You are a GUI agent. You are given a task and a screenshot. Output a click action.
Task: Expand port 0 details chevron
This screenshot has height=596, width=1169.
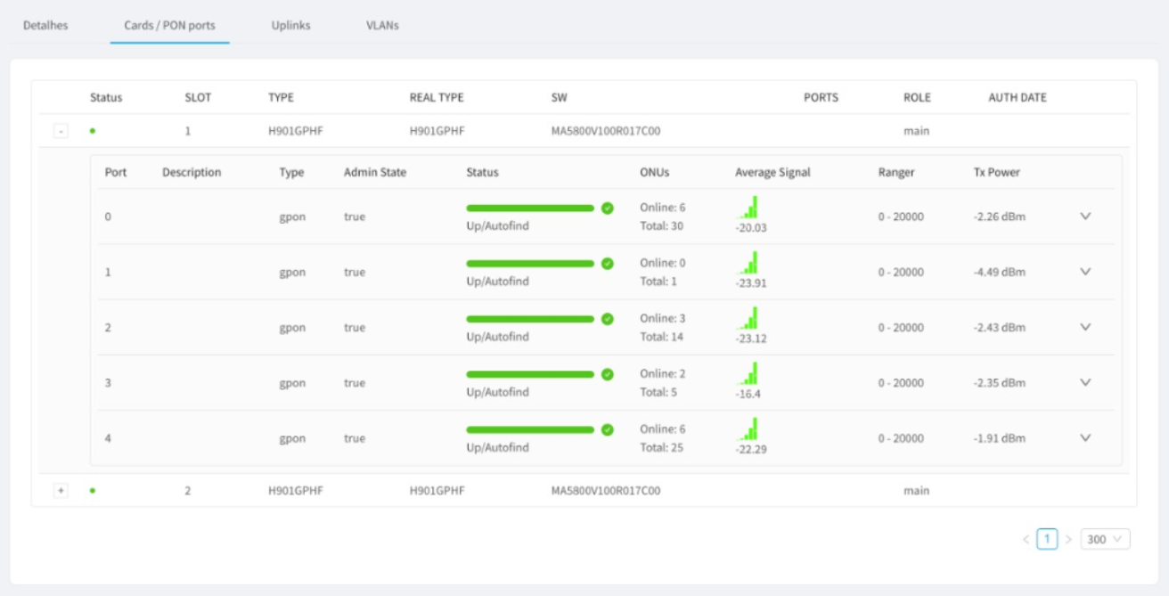pyautogui.click(x=1085, y=216)
